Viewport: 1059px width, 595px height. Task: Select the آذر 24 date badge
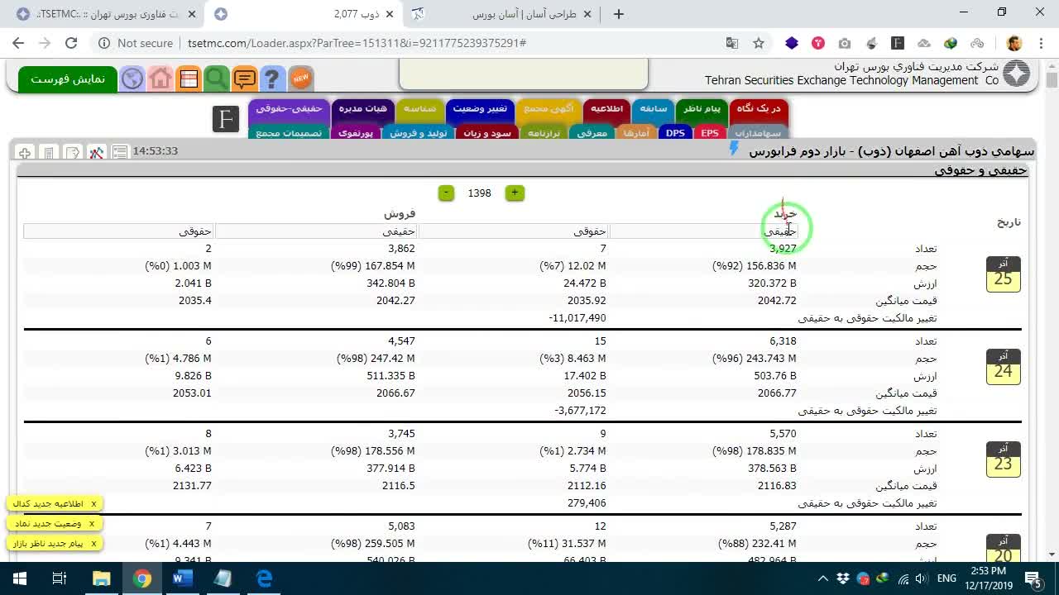[x=1003, y=367]
